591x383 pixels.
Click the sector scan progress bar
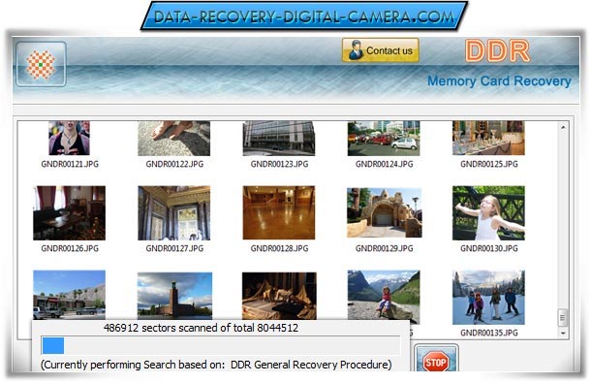pos(220,345)
